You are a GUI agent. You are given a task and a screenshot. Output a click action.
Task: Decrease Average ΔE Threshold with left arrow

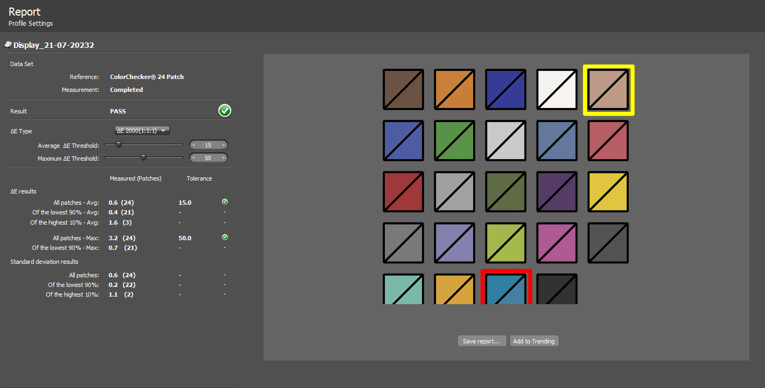(x=194, y=145)
